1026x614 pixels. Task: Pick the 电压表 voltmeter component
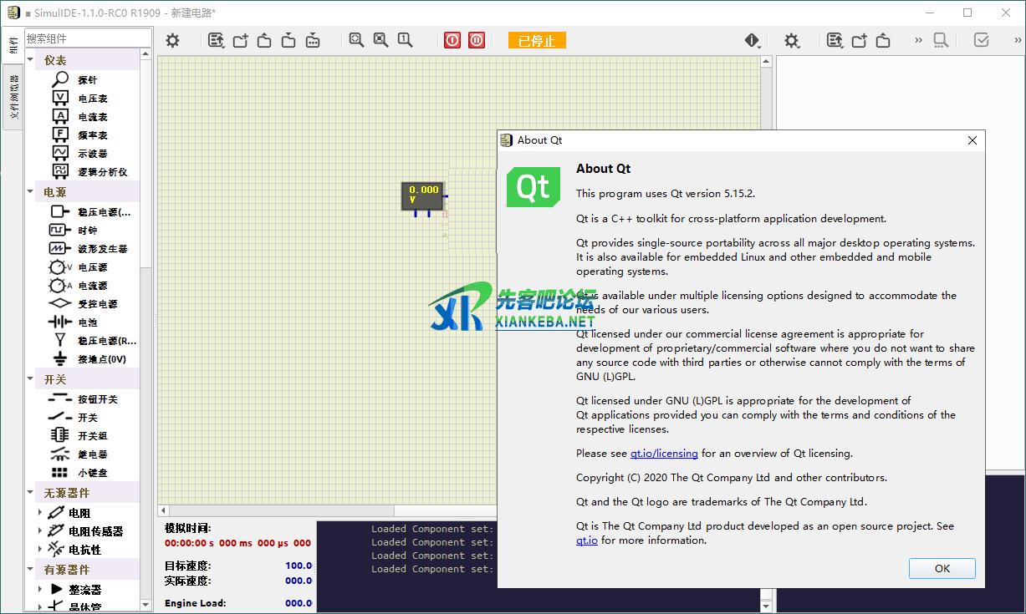(x=92, y=99)
